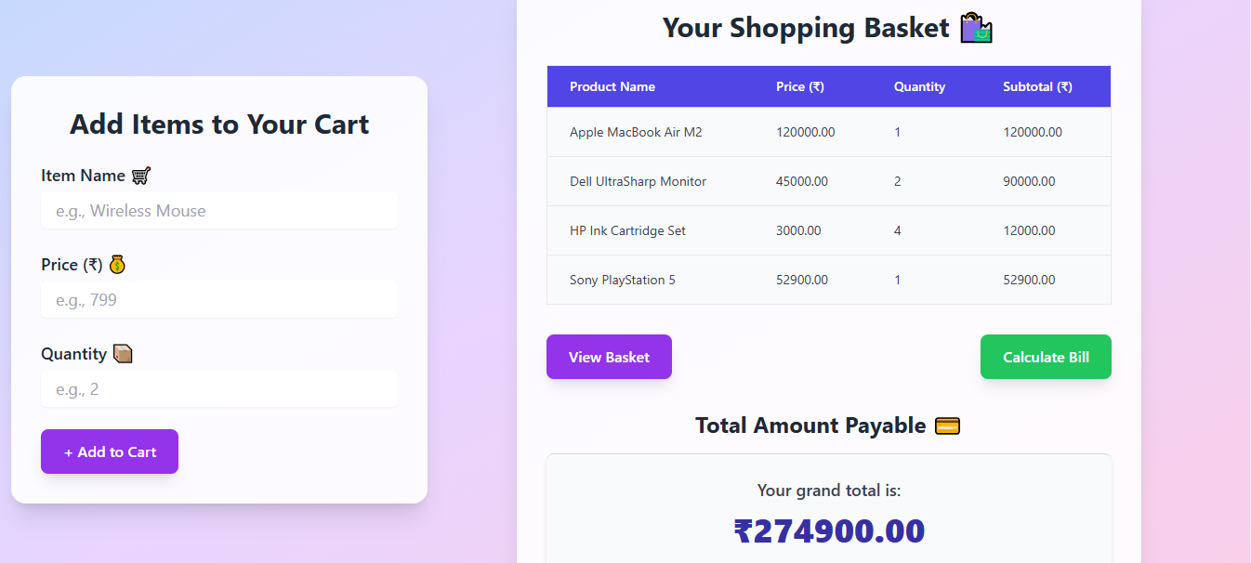The height and width of the screenshot is (563, 1251).
Task: Click the package box emoji beside Quantity
Action: (123, 354)
